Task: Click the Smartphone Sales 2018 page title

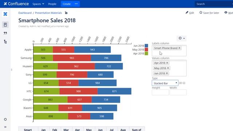Action: pyautogui.click(x=47, y=20)
